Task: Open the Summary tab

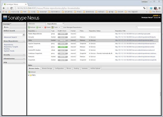Action: tap(85, 68)
